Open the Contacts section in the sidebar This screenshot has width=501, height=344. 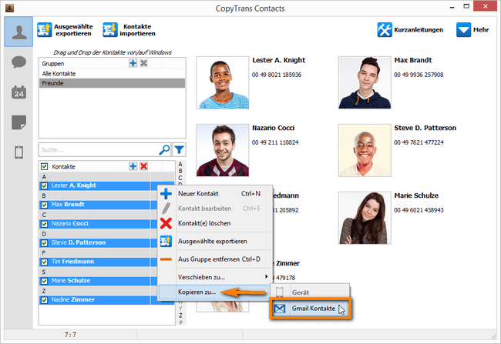pos(18,32)
